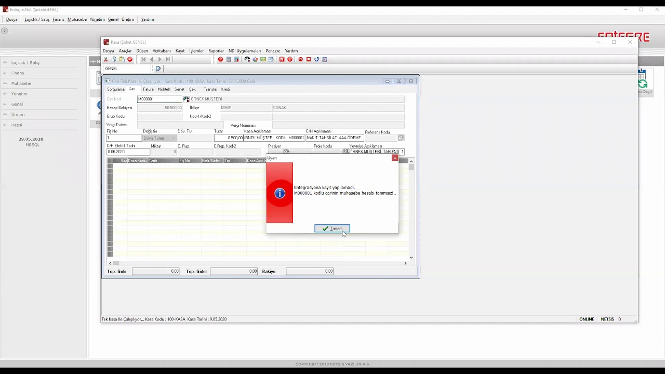The width and height of the screenshot is (665, 374).
Task: Switch to Çek tab
Action: click(192, 89)
